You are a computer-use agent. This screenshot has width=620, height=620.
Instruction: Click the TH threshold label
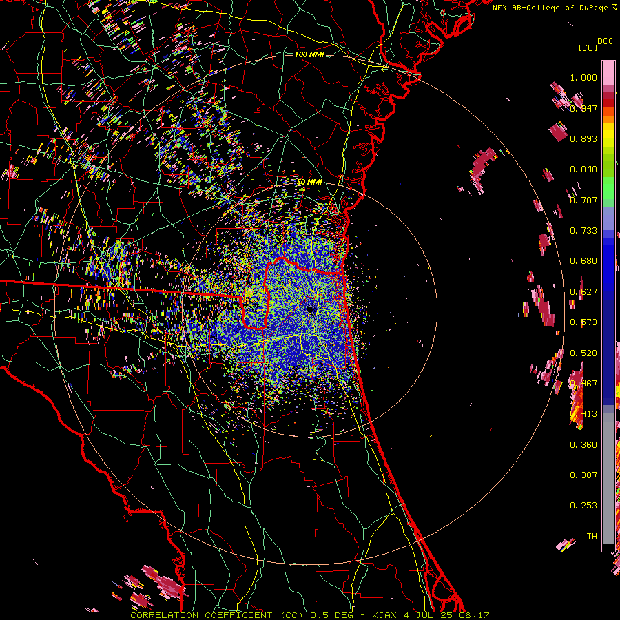pyautogui.click(x=592, y=537)
